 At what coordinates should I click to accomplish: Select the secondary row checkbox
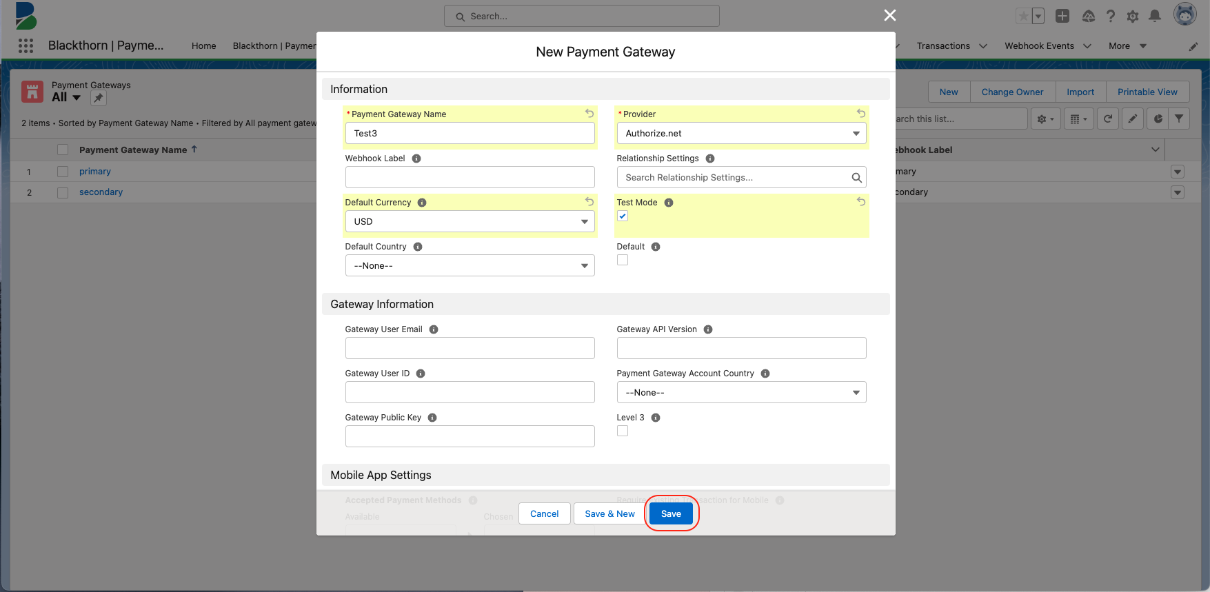pos(63,192)
